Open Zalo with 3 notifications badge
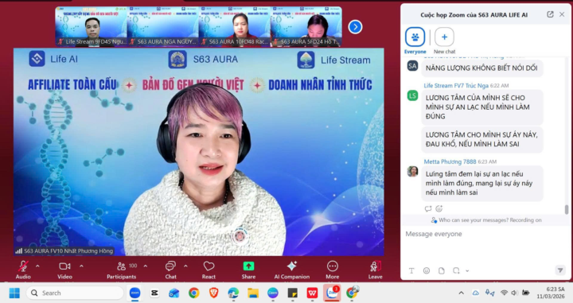This screenshot has height=303, width=573. [332, 293]
